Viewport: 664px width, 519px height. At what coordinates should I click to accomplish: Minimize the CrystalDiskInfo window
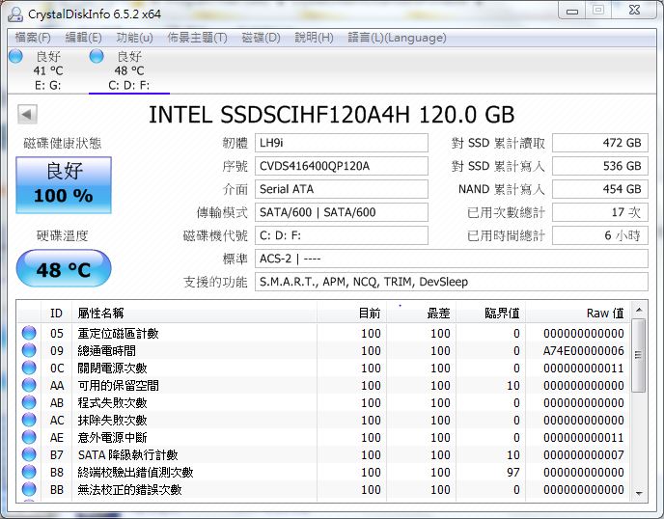click(572, 11)
